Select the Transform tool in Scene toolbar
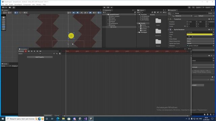This screenshot has width=216, height=121. [x=4, y=29]
